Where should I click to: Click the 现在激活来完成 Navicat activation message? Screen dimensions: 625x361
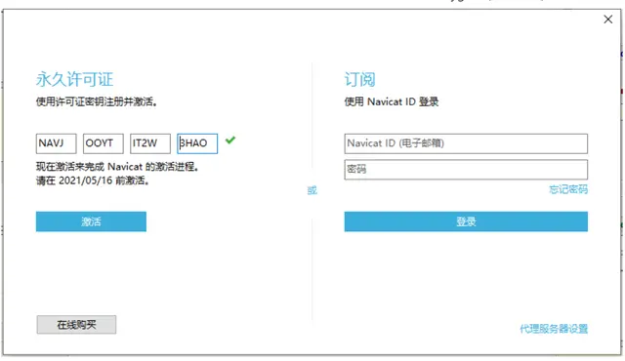click(117, 167)
